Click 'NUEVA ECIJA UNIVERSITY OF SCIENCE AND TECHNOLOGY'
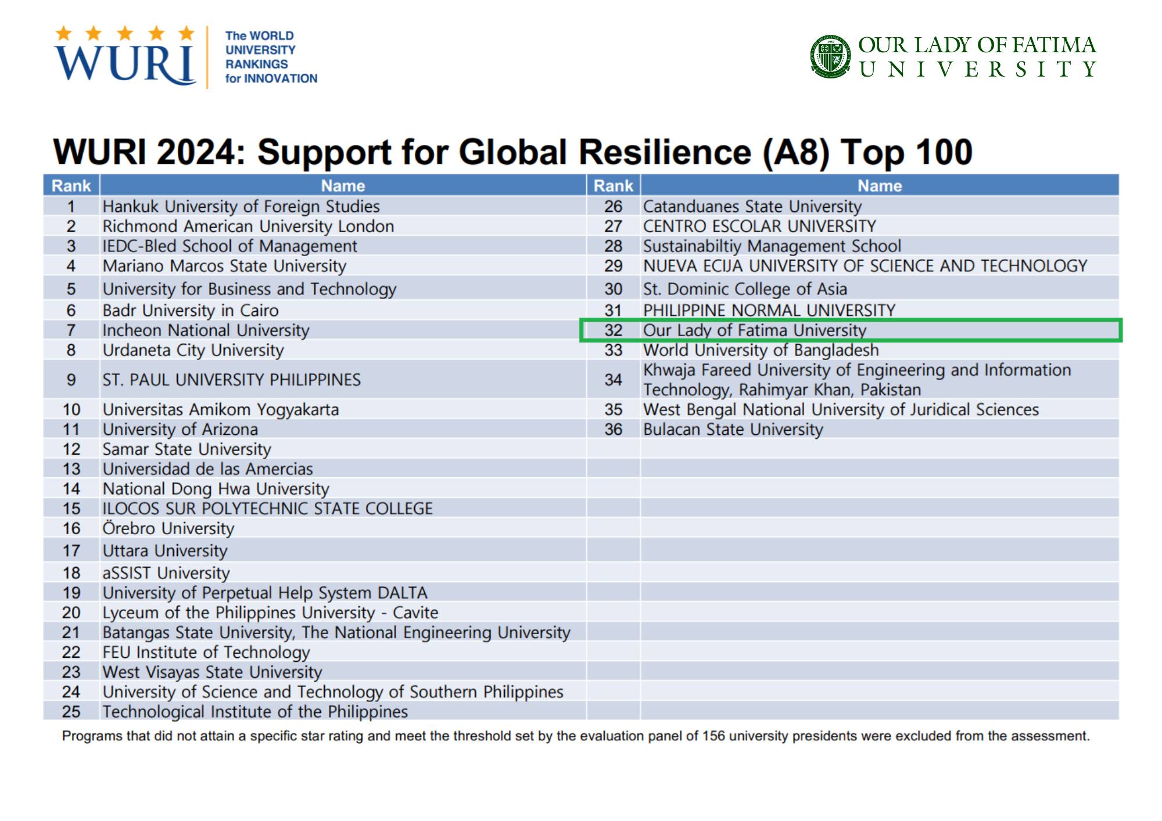Image resolution: width=1162 pixels, height=821 pixels. tap(865, 266)
